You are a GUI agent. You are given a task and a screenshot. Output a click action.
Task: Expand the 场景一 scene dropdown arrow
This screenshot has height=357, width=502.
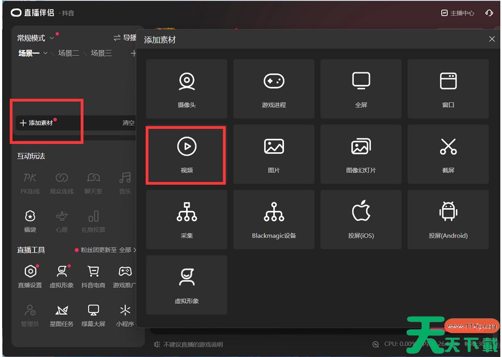pos(45,53)
